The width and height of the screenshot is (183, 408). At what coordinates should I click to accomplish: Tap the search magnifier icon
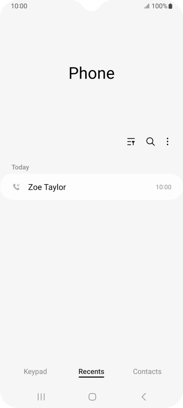pos(150,141)
